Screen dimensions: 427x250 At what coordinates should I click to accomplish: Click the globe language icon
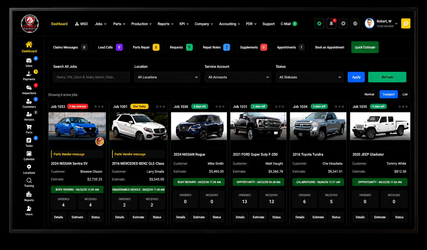pyautogui.click(x=355, y=24)
